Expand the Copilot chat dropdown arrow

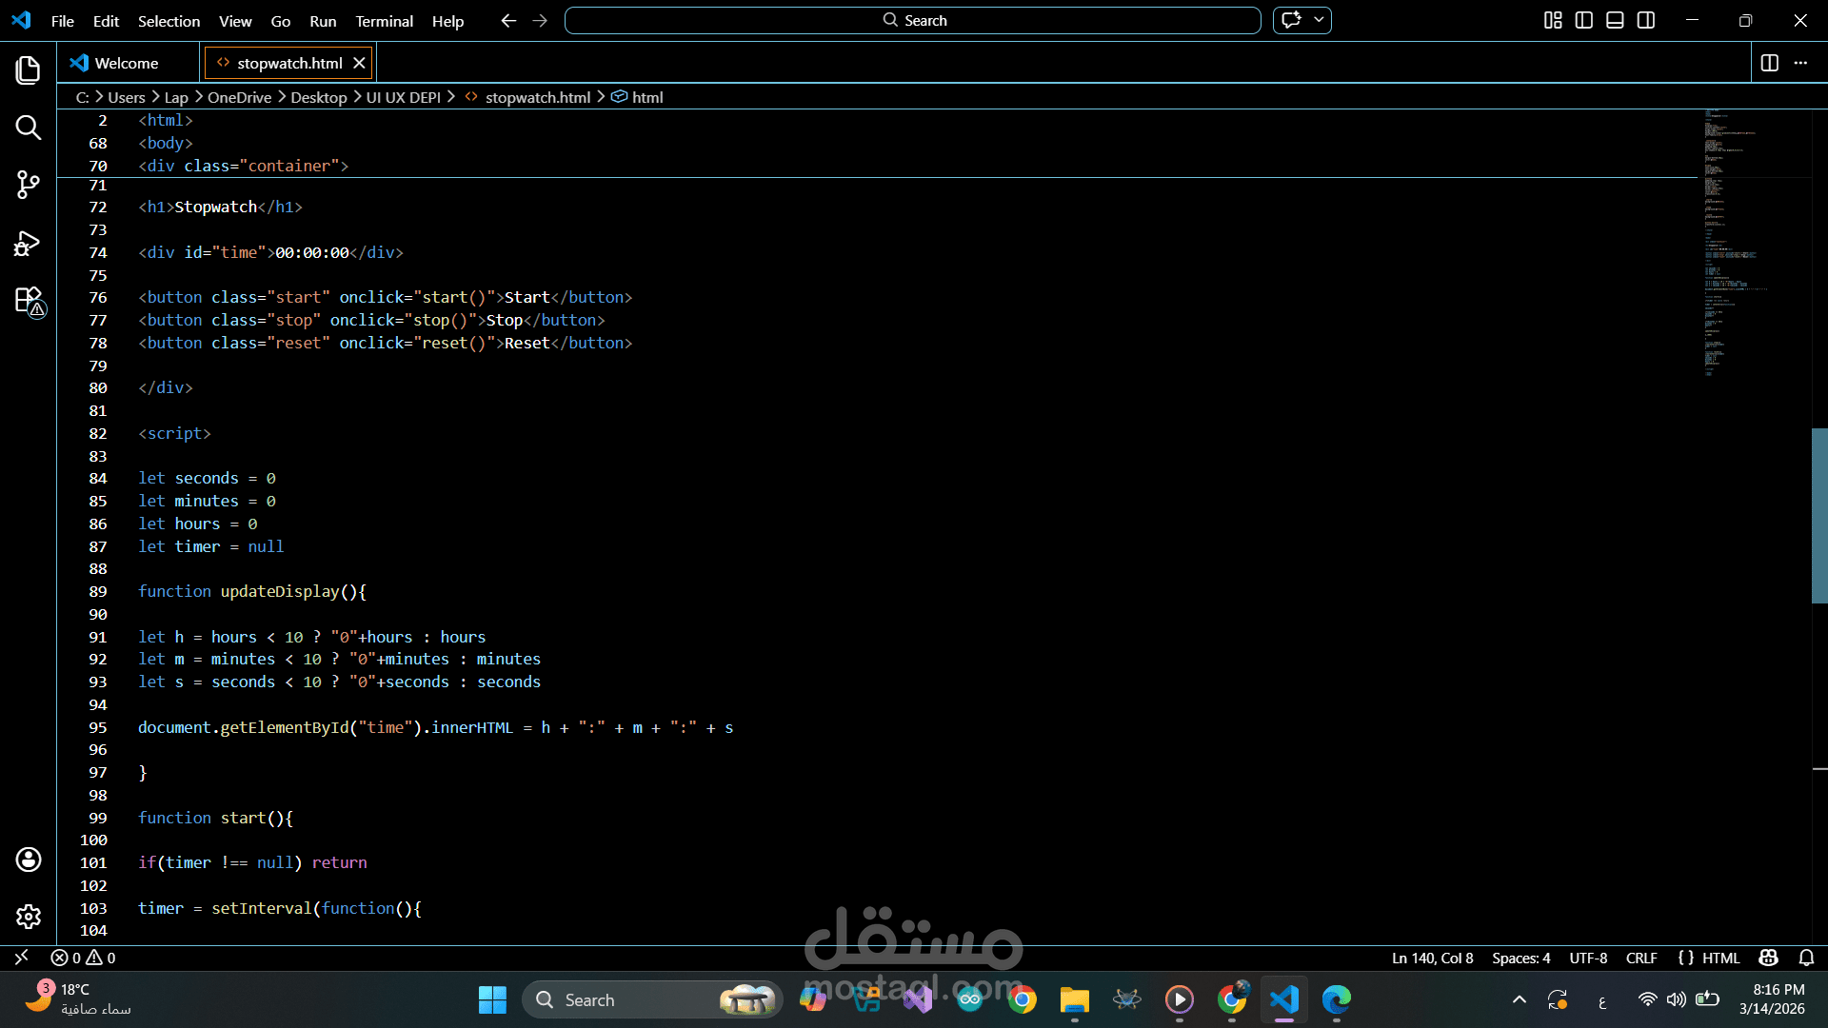[1319, 20]
